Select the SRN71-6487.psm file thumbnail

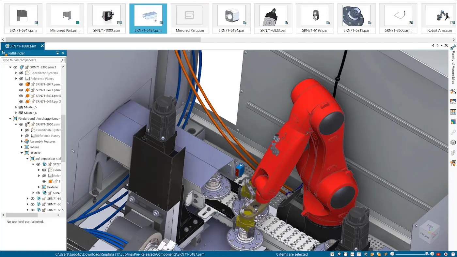(148, 18)
